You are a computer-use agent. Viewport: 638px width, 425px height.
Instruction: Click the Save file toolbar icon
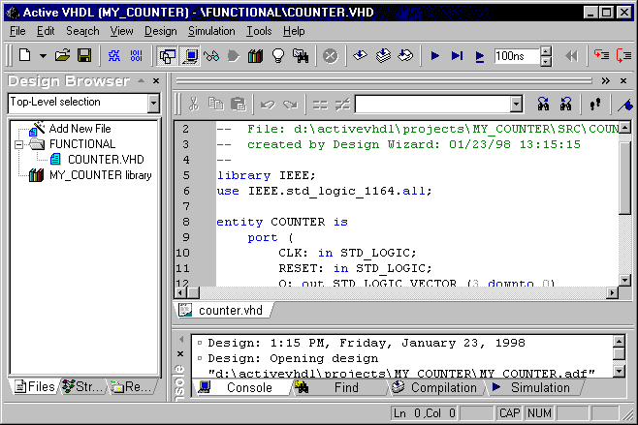click(x=84, y=56)
